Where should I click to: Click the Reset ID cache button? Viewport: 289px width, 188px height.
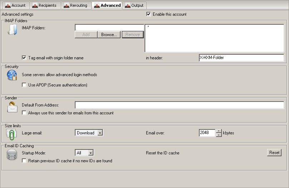pyautogui.click(x=274, y=153)
